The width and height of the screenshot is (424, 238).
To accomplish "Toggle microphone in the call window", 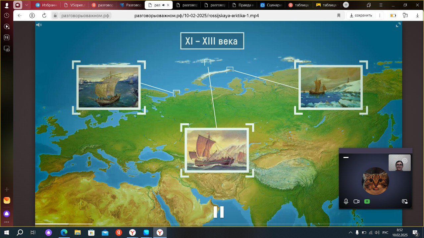I will [346, 201].
